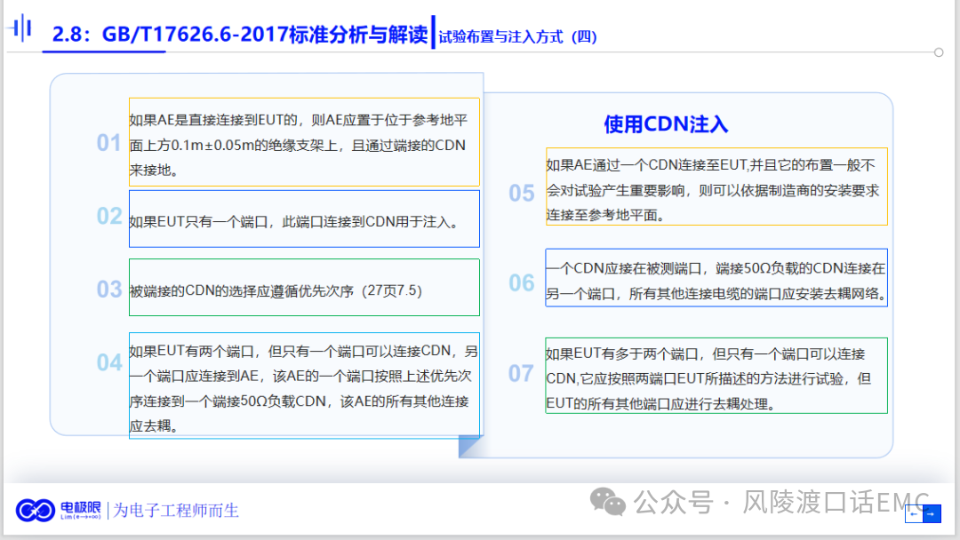Select text box 03 about CDN priority order
Image resolution: width=960 pixels, height=540 pixels.
click(304, 288)
